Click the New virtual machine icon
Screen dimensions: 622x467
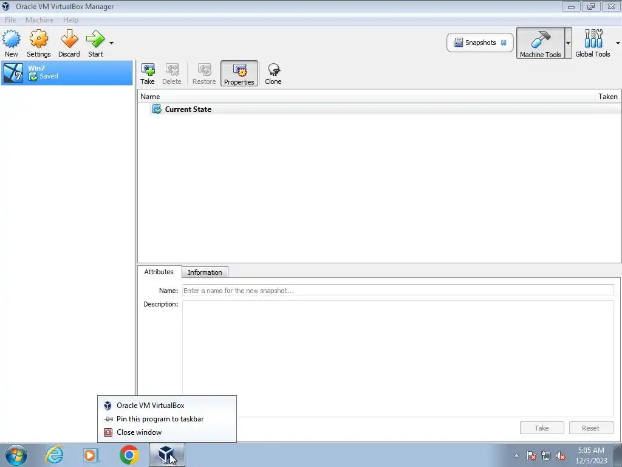point(11,43)
